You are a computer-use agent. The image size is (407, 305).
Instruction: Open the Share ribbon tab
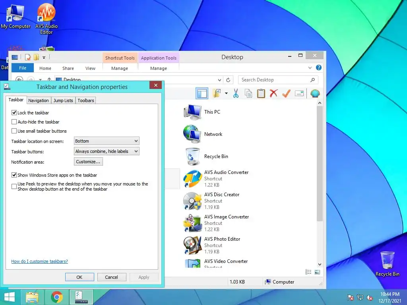68,68
